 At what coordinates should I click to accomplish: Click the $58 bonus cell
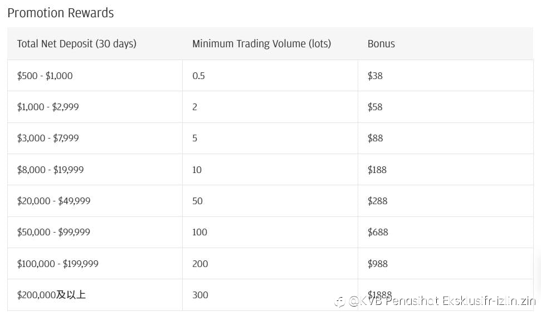445,107
